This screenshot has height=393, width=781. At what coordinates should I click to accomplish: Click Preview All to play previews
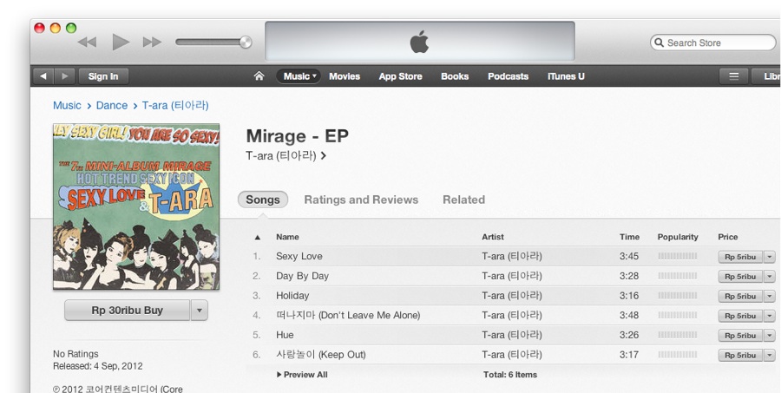coord(302,375)
